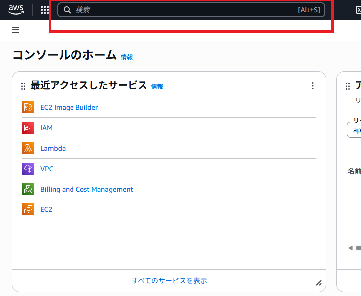361x296 pixels.
Task: Click すべてのサービスを表示 link
Action: point(169,280)
